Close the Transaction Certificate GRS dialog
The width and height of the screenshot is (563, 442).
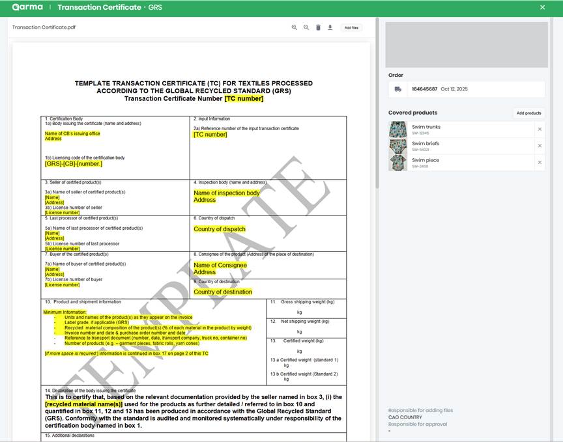click(542, 7)
